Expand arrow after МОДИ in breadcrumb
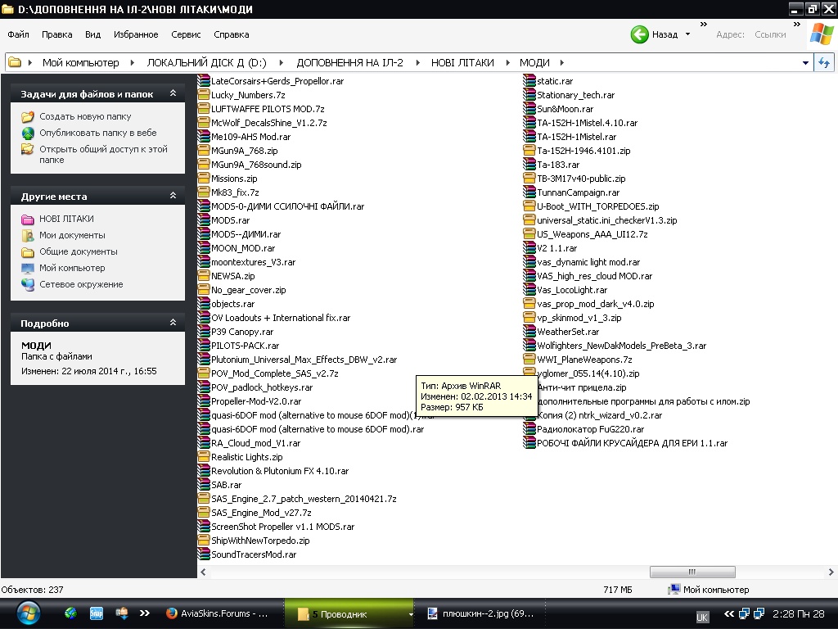Screen dimensions: 838x629 coord(561,62)
